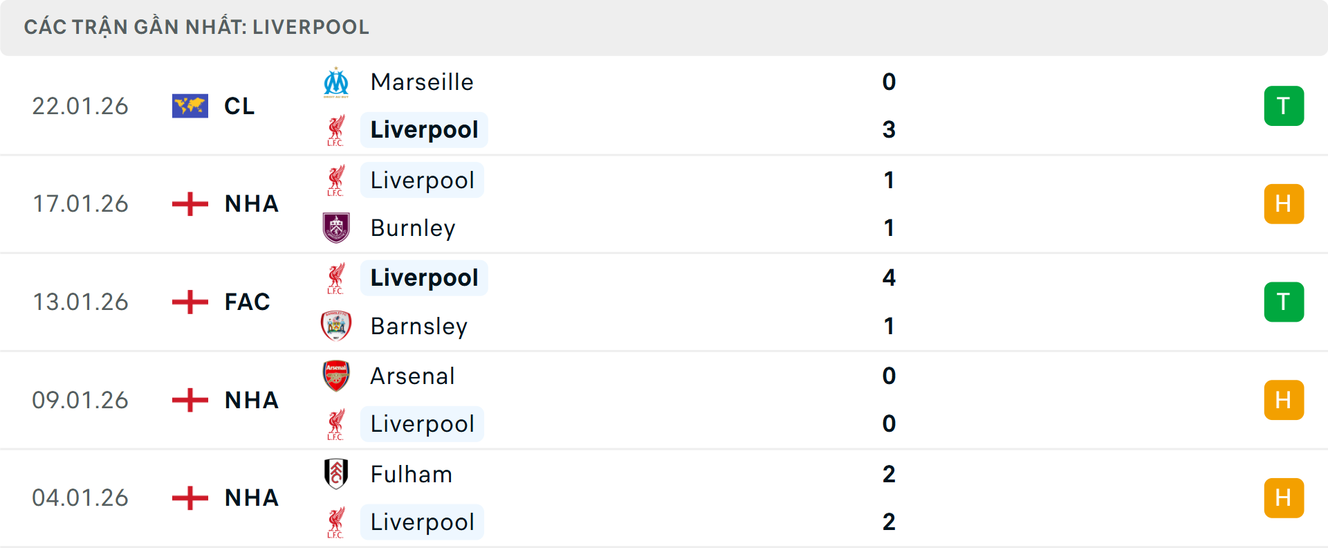The height and width of the screenshot is (548, 1328).
Task: Click the highlighted Liverpool name in Barnsley match
Action: [424, 277]
